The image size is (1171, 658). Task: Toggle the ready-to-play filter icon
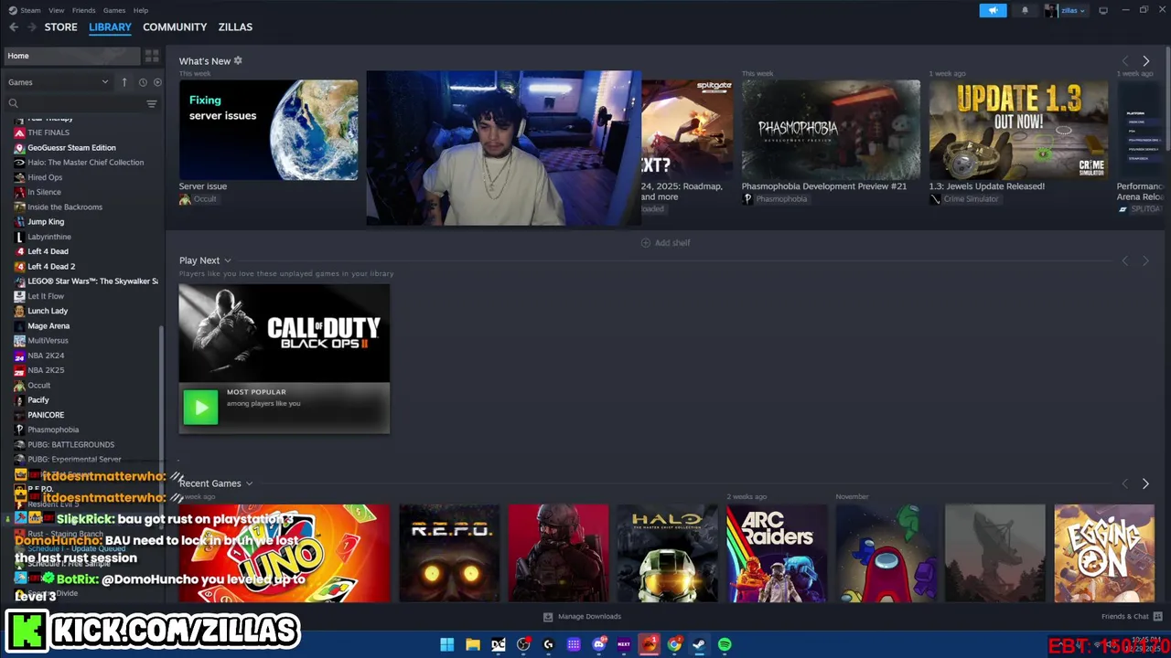pyautogui.click(x=157, y=82)
